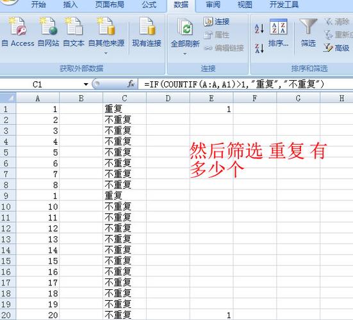The width and height of the screenshot is (353, 320).
Task: Open Existing Connections (现有连接)
Action: coord(147,33)
